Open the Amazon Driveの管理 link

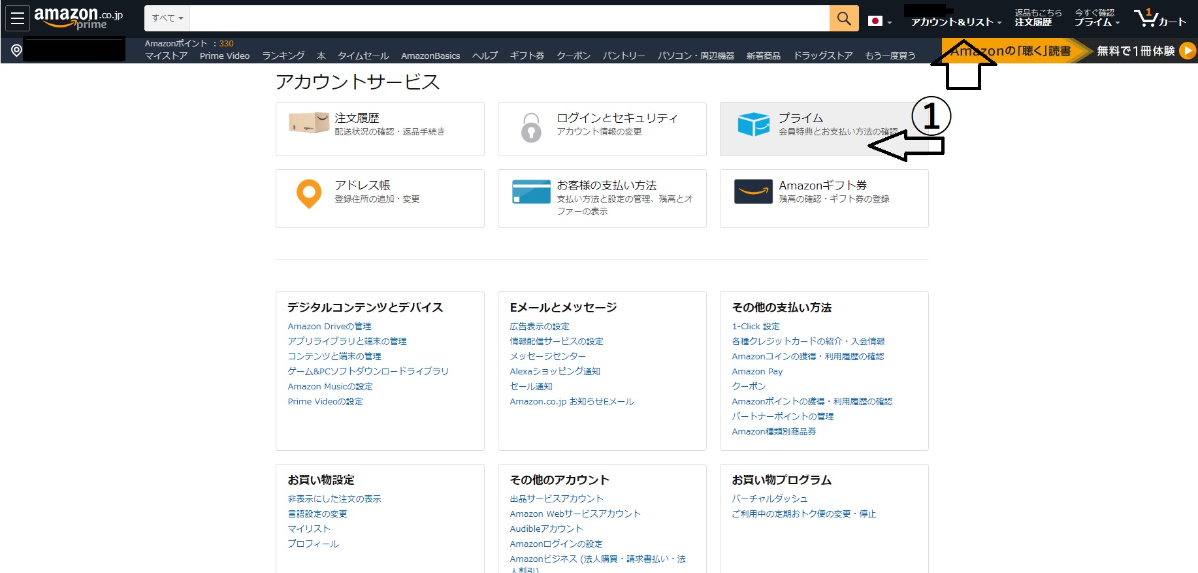tap(329, 326)
